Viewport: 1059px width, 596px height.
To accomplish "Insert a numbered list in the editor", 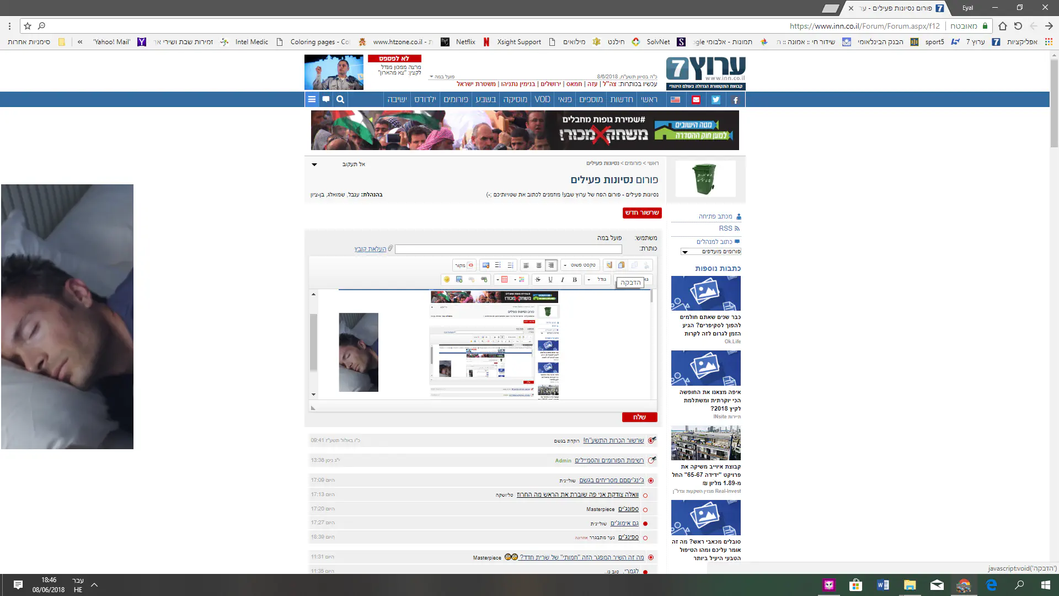I will (x=511, y=265).
